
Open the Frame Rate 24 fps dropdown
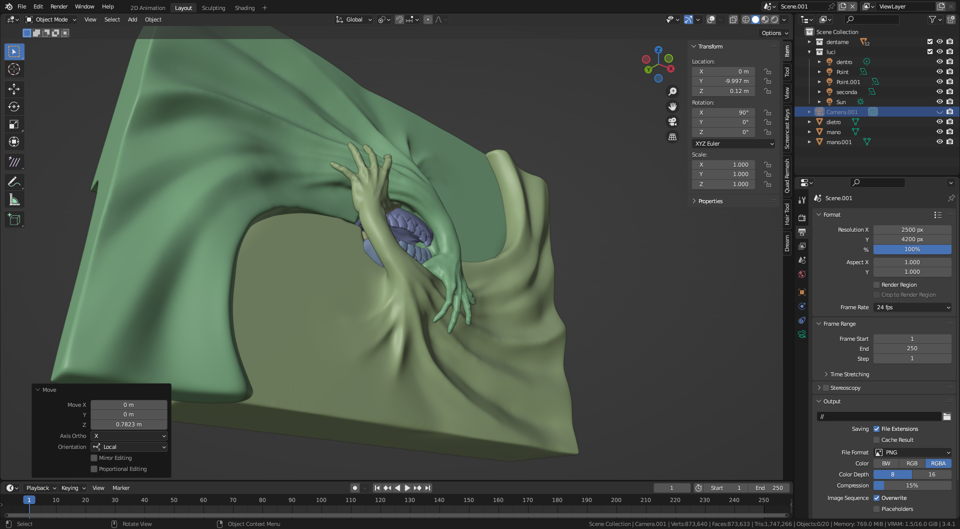coord(912,307)
